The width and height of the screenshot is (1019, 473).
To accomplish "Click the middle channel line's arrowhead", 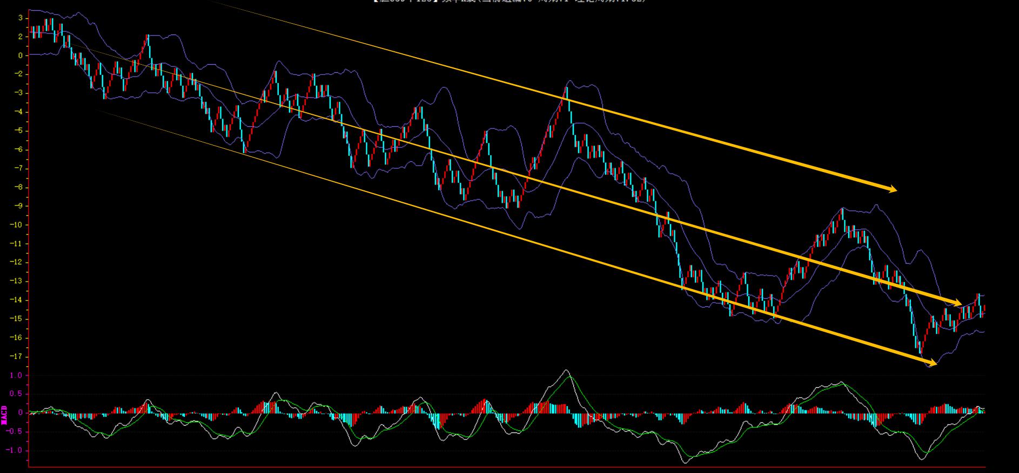I will (957, 304).
